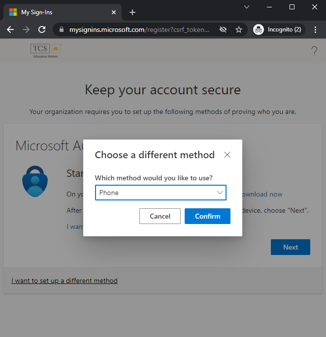This screenshot has width=326, height=337.
Task: Open a new tab with plus button
Action: [x=132, y=12]
